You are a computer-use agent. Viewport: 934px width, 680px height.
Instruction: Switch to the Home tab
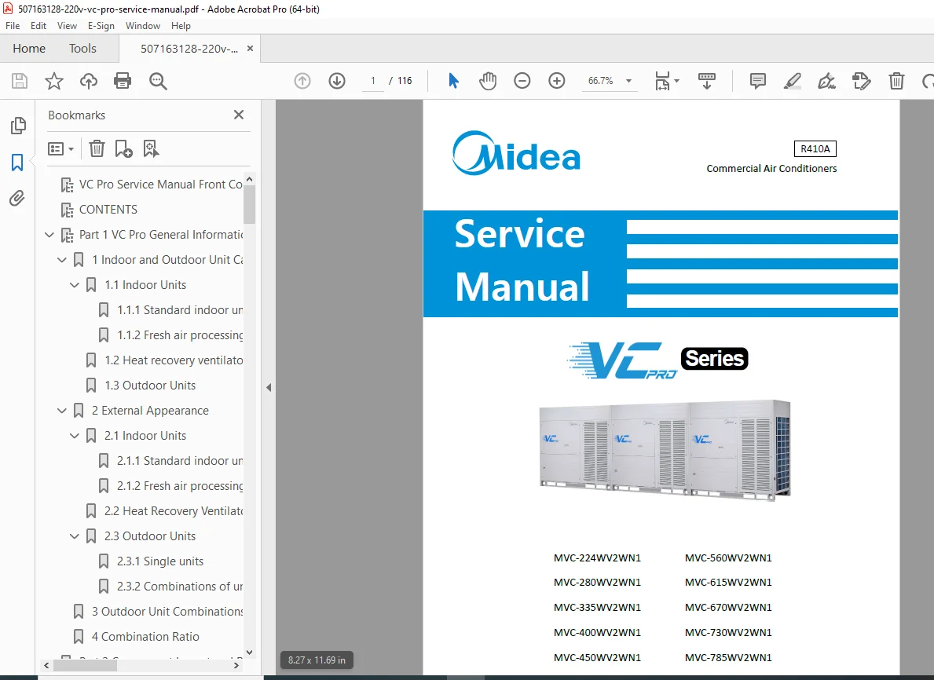point(29,48)
